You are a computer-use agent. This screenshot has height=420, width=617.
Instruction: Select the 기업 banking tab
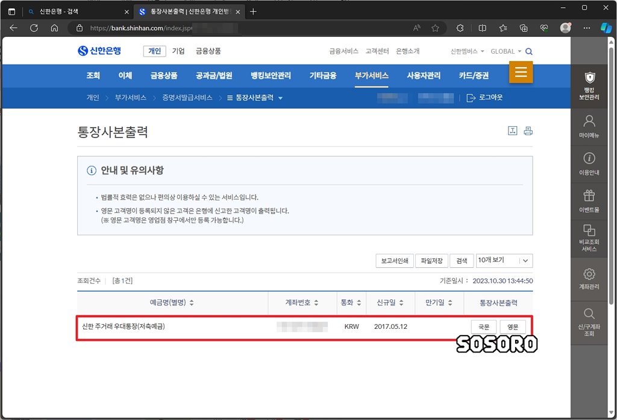coord(178,51)
